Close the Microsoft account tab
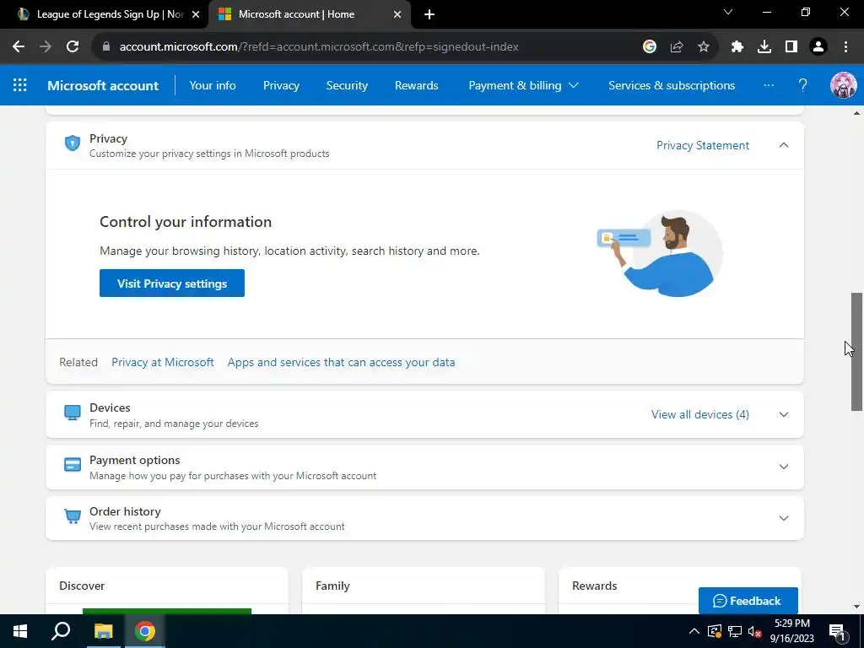The width and height of the screenshot is (864, 648). (x=397, y=14)
